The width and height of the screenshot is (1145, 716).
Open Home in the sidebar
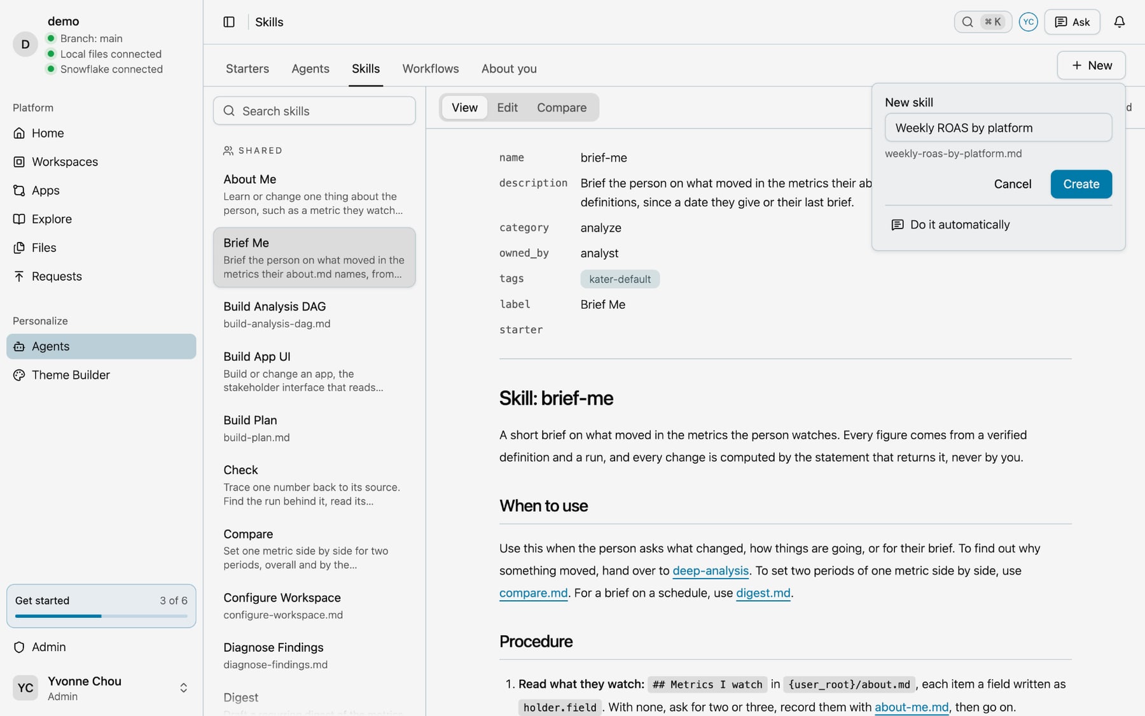pyautogui.click(x=101, y=133)
